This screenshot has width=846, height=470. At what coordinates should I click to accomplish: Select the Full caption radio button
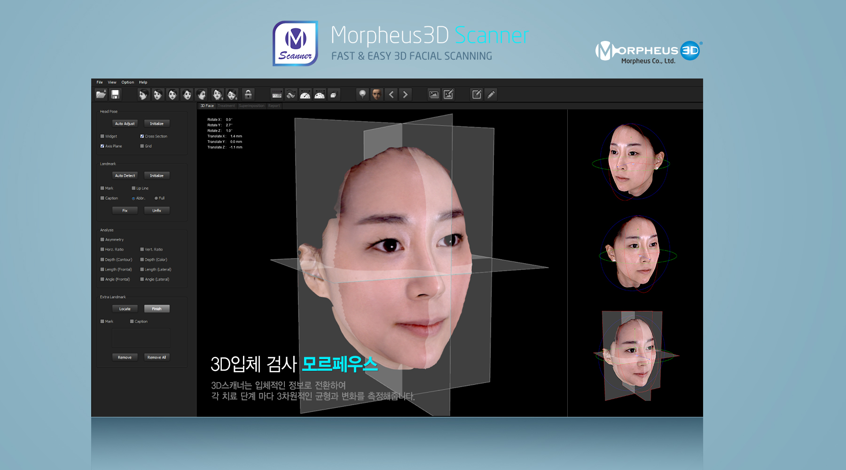(x=156, y=198)
